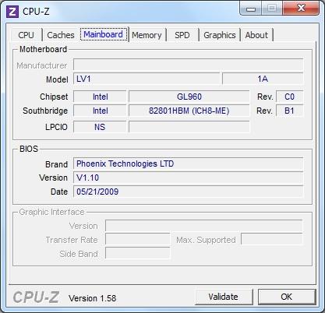Click the Chipset vendor field Intel
The image size is (325, 313).
point(100,97)
